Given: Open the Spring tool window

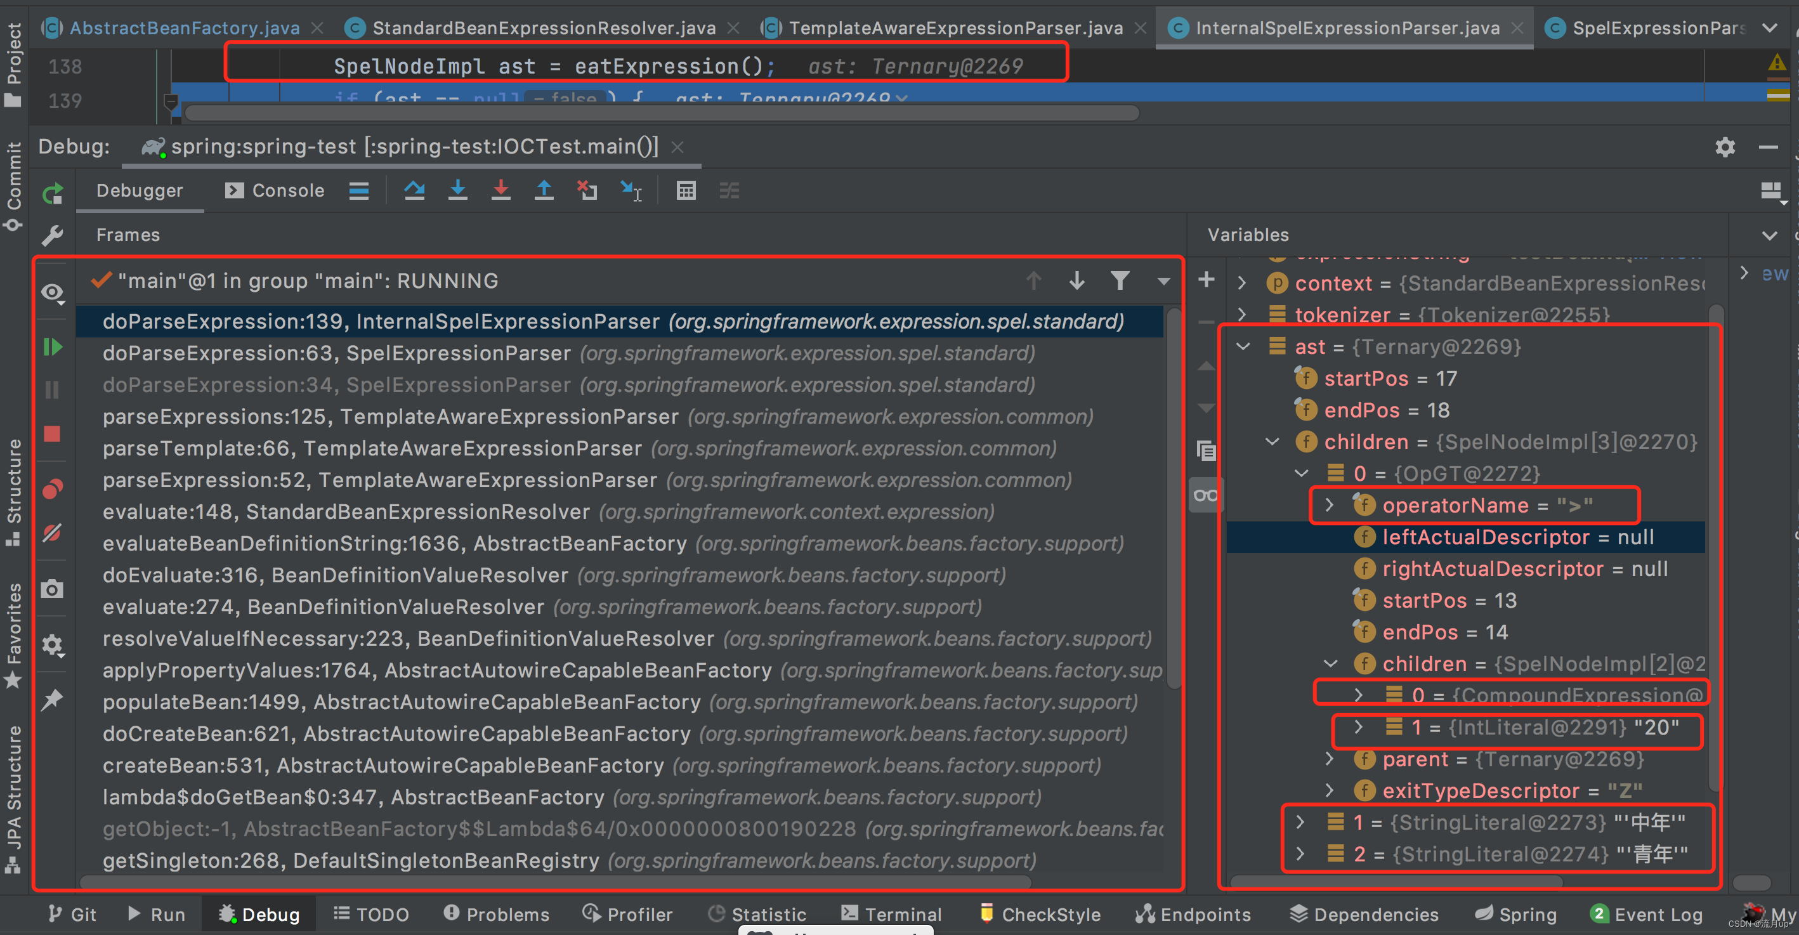Looking at the screenshot, I should coord(1515,915).
